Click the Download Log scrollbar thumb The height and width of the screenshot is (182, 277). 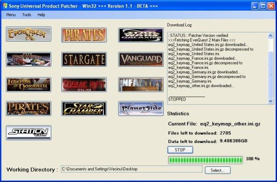point(271,75)
